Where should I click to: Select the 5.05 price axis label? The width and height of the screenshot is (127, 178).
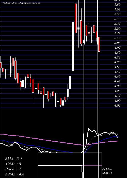[x=117, y=43]
